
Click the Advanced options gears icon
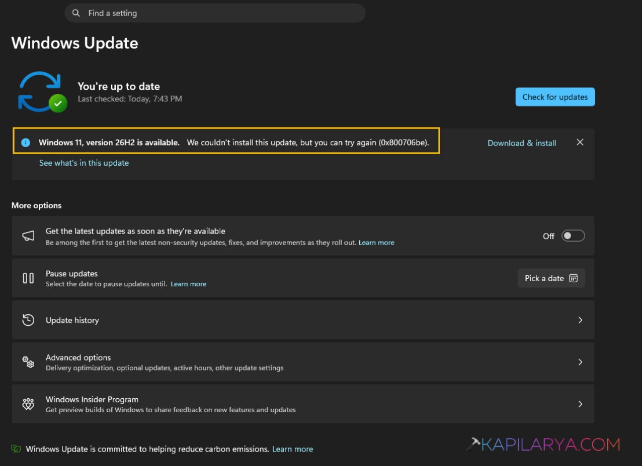point(28,362)
